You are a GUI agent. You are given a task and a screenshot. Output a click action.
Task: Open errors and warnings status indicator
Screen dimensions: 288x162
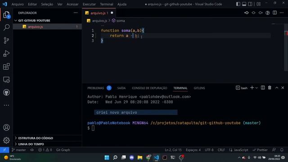click(x=45, y=150)
